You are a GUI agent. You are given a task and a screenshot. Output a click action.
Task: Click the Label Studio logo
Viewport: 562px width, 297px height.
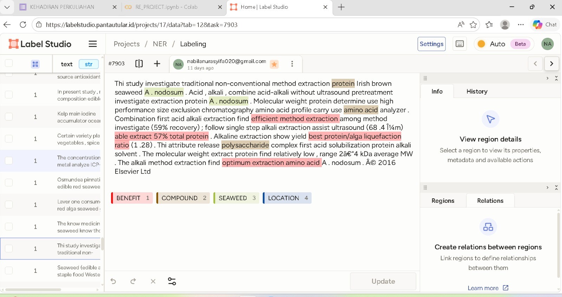coord(40,44)
